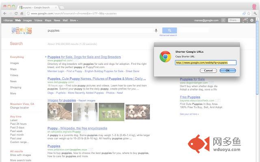Filter results by Videos in sidebar
Image resolution: width=260 pixels, height=162 pixels.
click(x=14, y=75)
